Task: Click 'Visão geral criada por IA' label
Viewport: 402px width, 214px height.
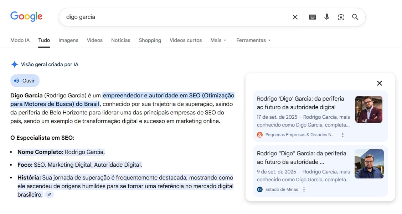Action: tap(50, 64)
